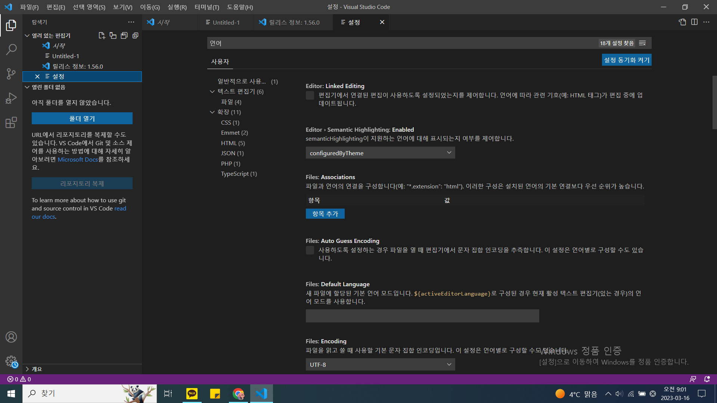The height and width of the screenshot is (403, 717).
Task: Click the 폴더 열기 button
Action: pos(82,119)
